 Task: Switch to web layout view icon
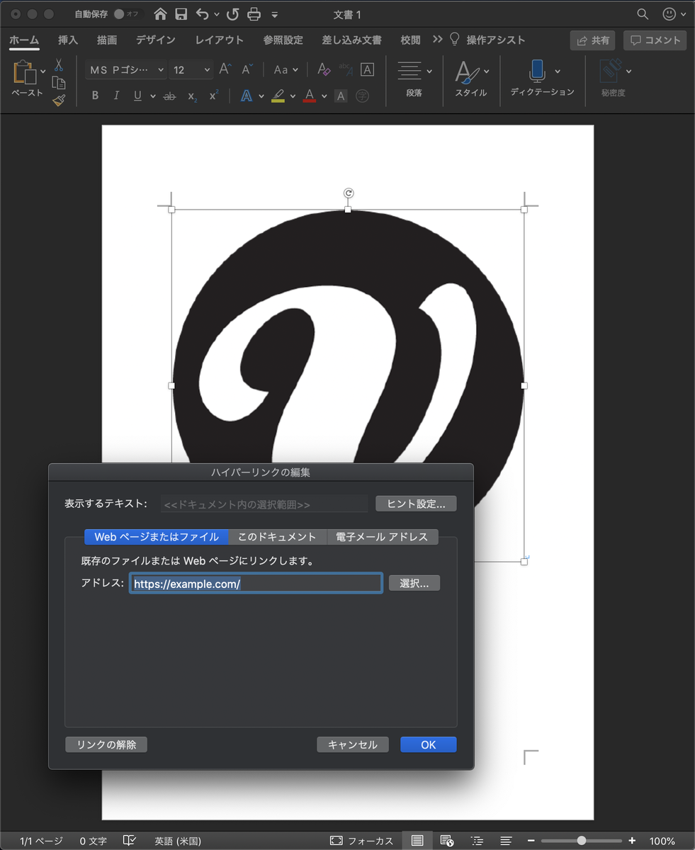pos(446,840)
